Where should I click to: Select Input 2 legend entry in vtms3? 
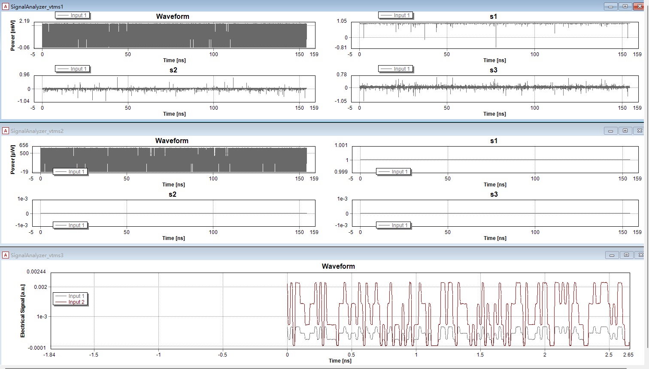pos(70,302)
